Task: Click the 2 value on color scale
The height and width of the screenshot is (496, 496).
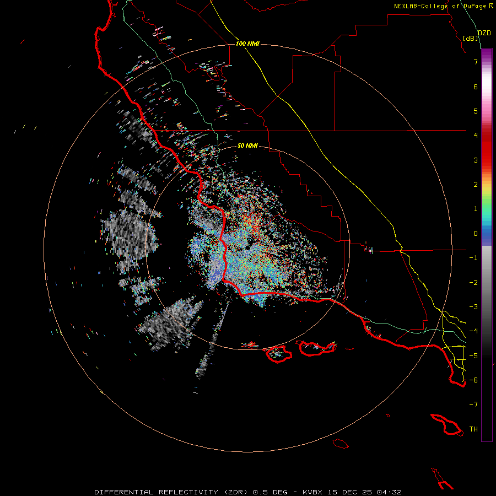Action: pyautogui.click(x=476, y=185)
